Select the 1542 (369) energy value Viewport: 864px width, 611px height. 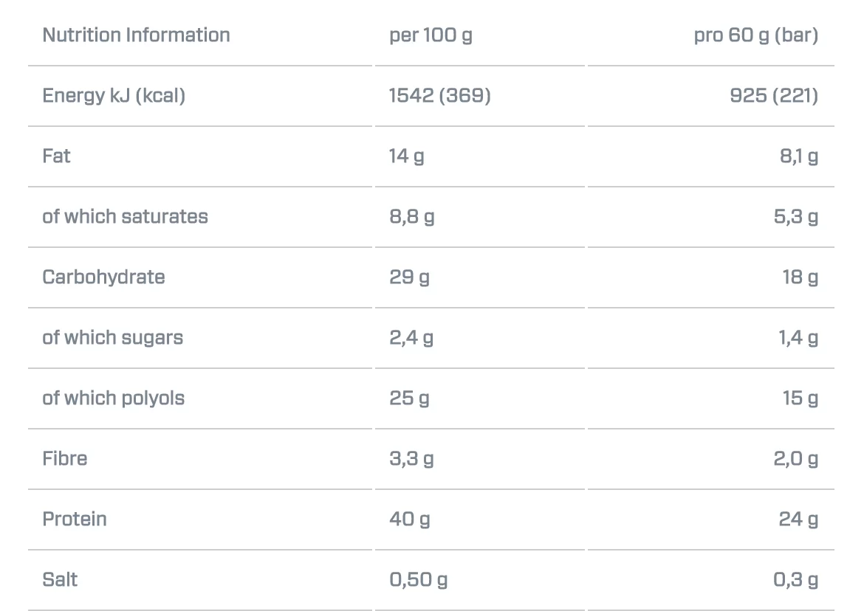click(439, 96)
